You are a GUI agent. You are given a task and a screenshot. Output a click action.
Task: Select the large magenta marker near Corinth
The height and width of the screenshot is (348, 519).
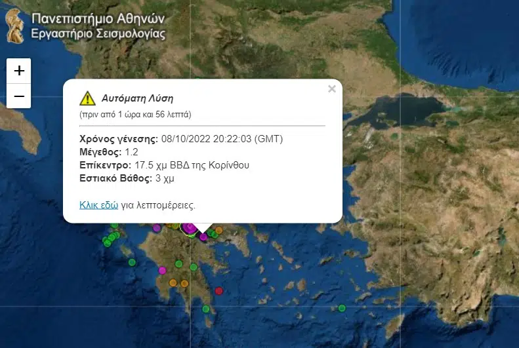click(x=190, y=227)
